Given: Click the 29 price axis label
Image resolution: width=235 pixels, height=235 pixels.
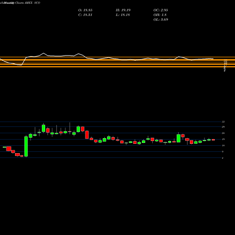Looking at the screenshot, I should 223,127.
